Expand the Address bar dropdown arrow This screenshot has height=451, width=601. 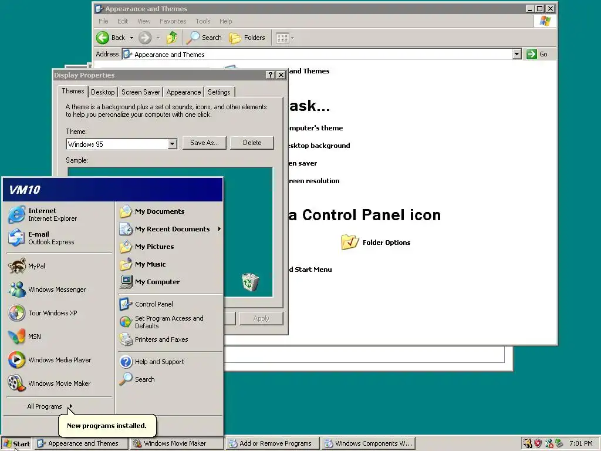[516, 54]
